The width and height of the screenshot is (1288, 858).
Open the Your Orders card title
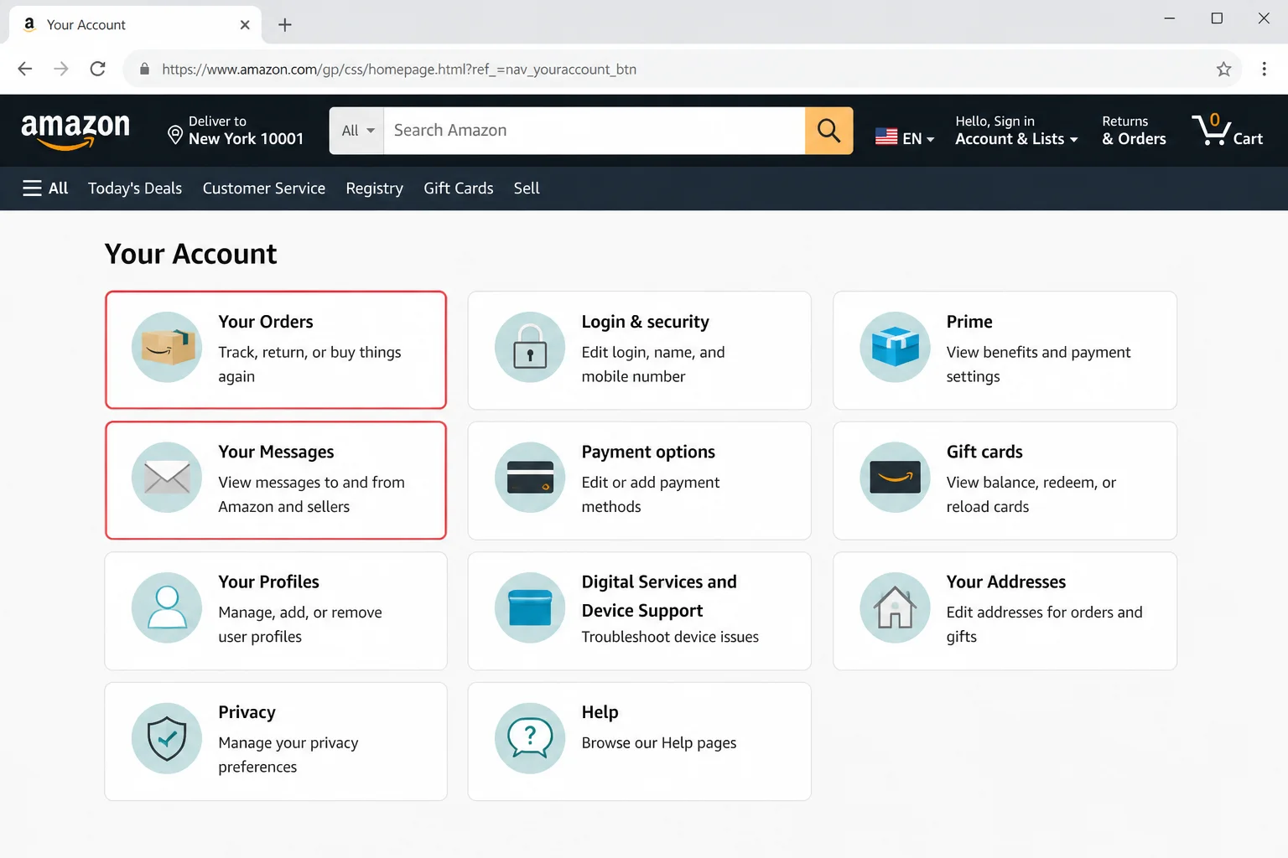[x=266, y=322]
